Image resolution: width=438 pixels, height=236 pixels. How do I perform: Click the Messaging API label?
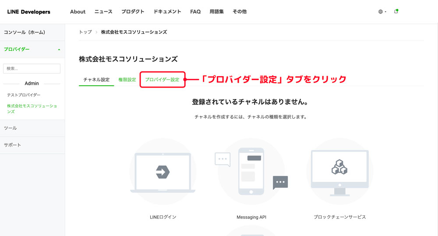pos(251,217)
